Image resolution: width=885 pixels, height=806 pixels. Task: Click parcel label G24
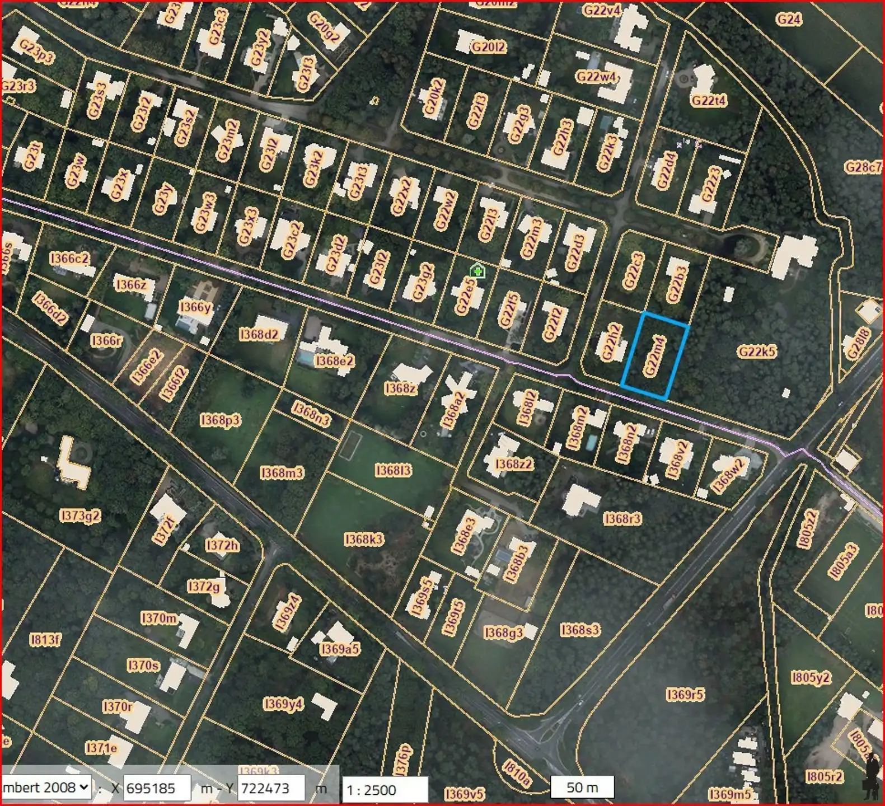[789, 19]
